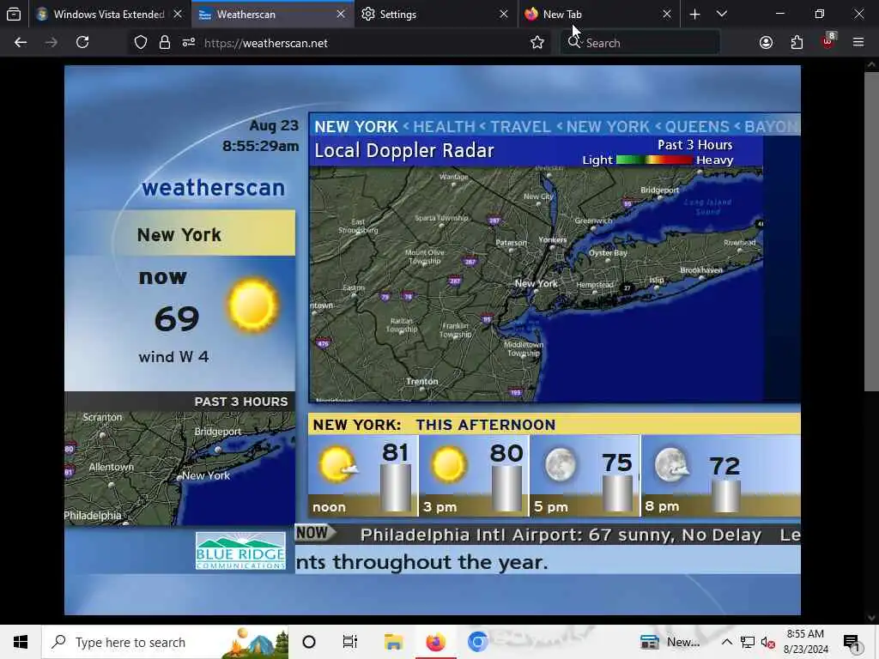
Task: Expand the list all tabs chevron
Action: click(x=722, y=14)
